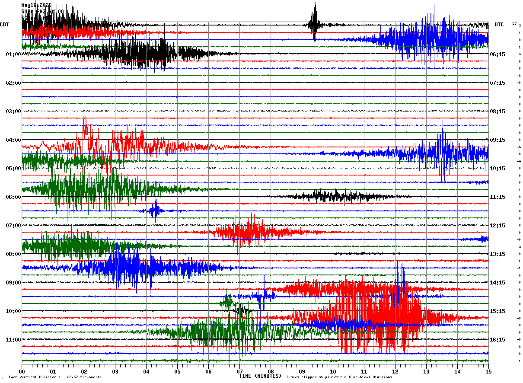Click the 'Each Vertical Division' scale note
Viewport: 523px width, 383px height.
pos(55,377)
